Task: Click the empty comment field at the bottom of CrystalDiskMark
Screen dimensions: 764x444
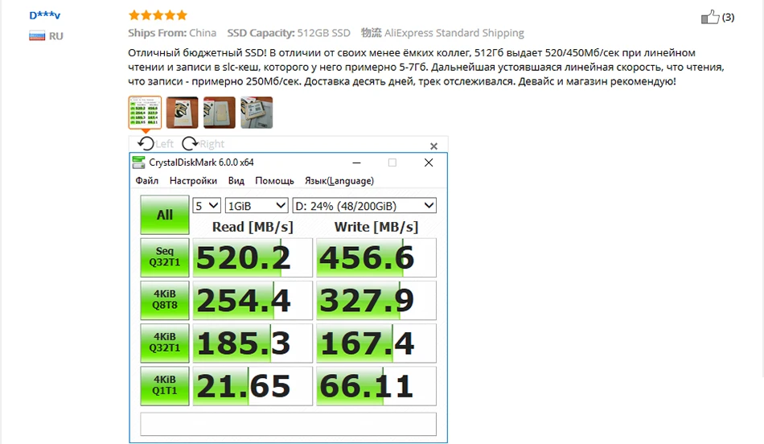Action: click(289, 424)
